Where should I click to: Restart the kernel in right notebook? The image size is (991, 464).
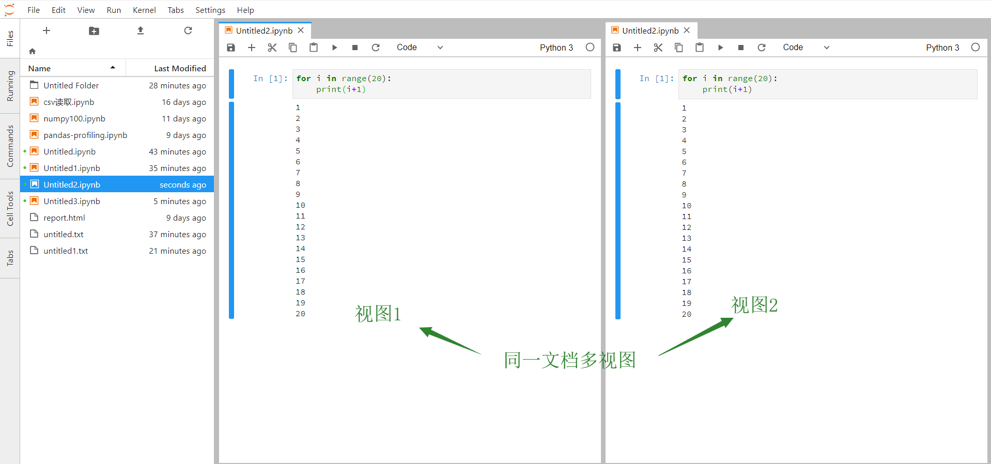point(762,48)
